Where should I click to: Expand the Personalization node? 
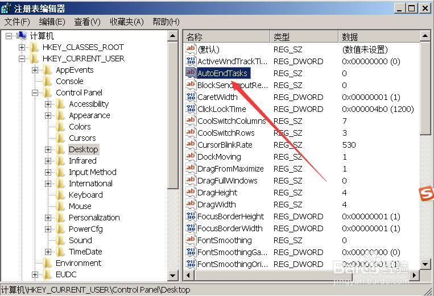48,218
